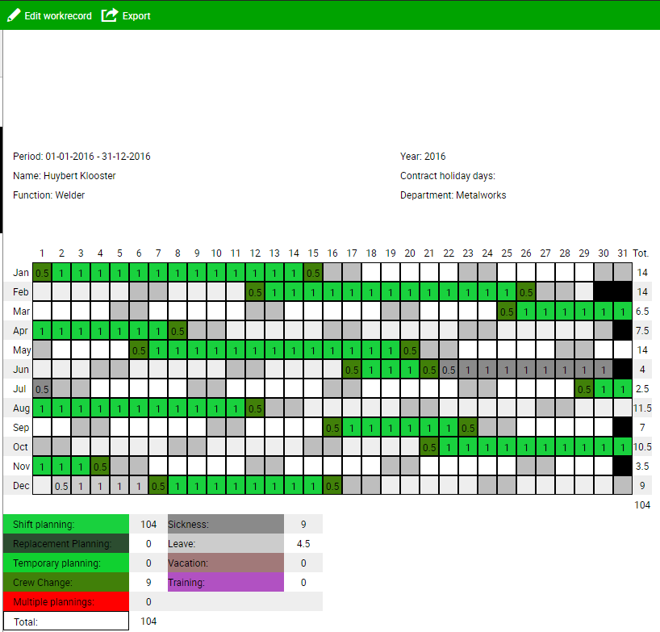
Task: Select the Crew Change legend swatch
Action: tap(65, 583)
